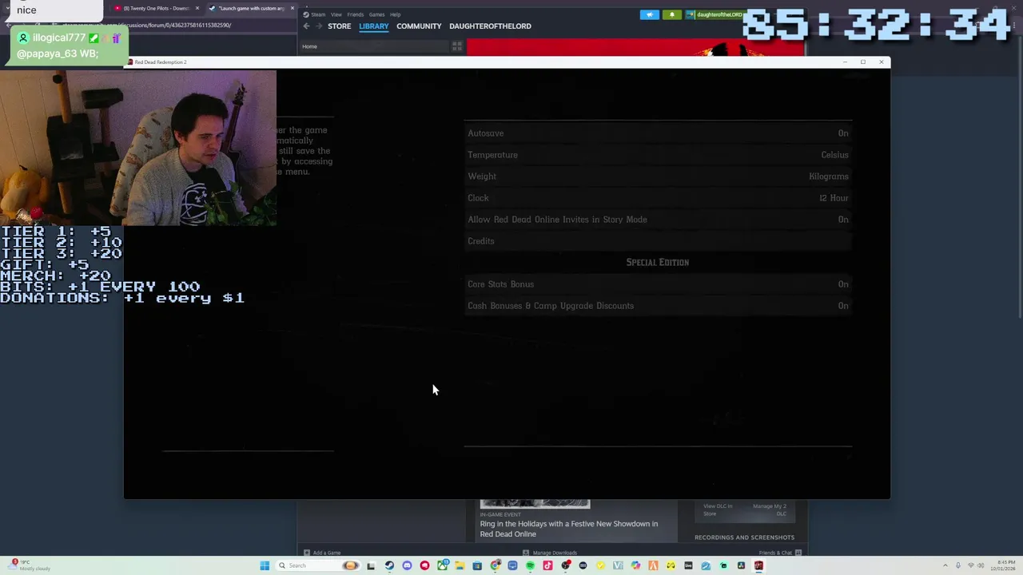Click the volume speaker tray icon
This screenshot has width=1023, height=575.
[981, 565]
